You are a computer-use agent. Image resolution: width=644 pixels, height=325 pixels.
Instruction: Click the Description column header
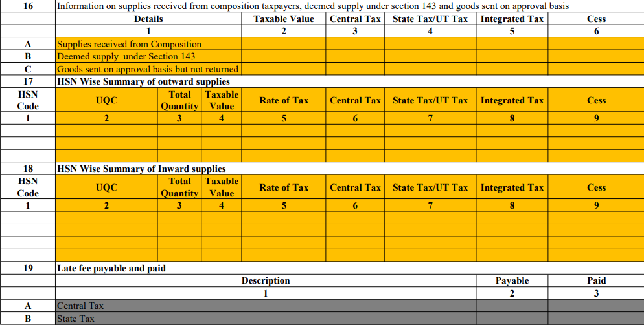tap(266, 280)
